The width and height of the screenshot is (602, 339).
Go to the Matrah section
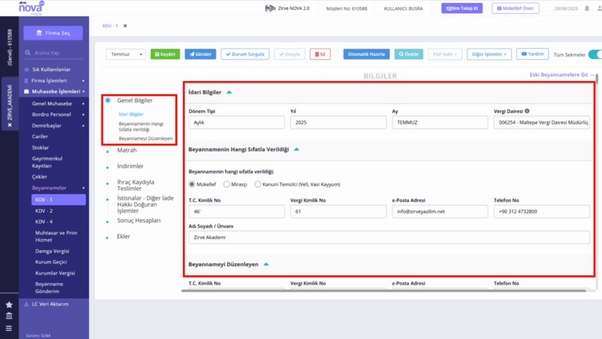pyautogui.click(x=127, y=150)
